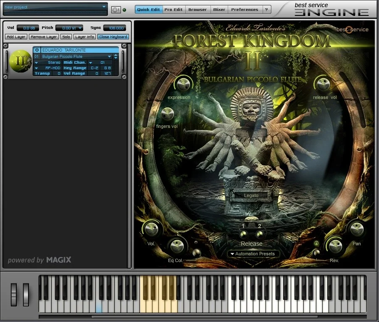Click the Vel Range high value 127
Image resolution: width=379 pixels, height=322 pixels.
tap(107, 73)
